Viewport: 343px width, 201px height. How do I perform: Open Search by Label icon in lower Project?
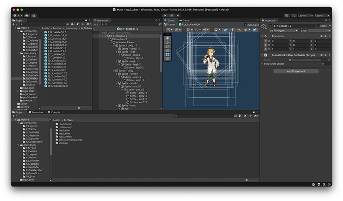click(x=245, y=116)
